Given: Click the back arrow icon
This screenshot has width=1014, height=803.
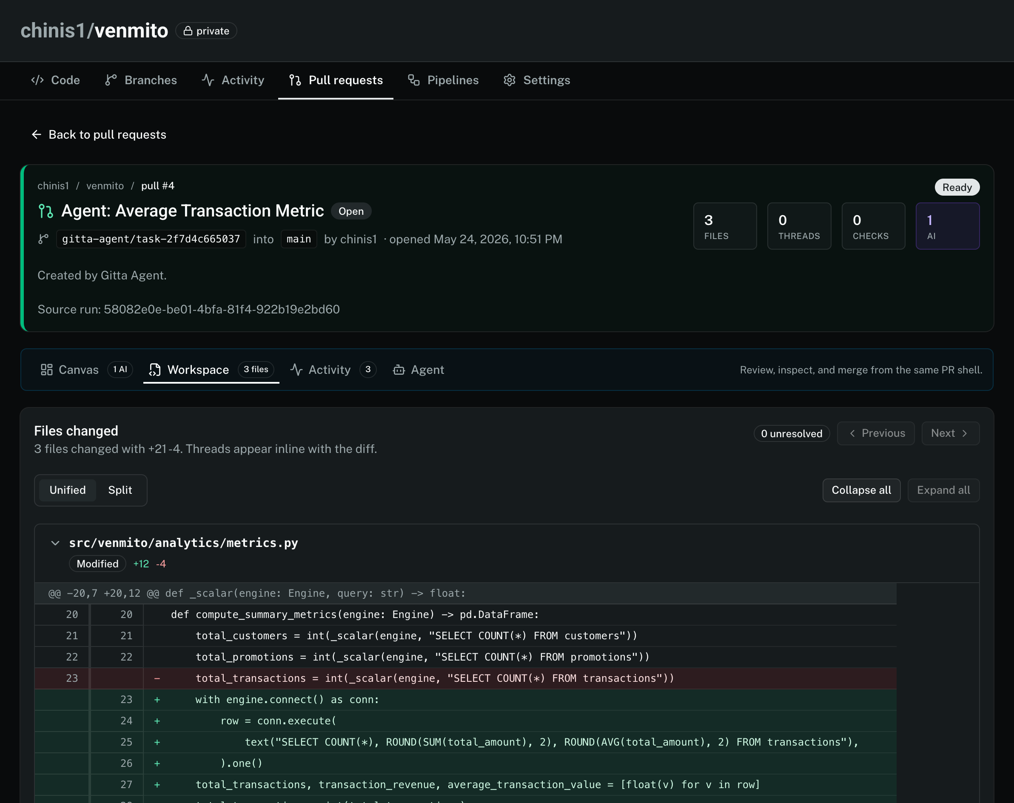Looking at the screenshot, I should [x=37, y=134].
